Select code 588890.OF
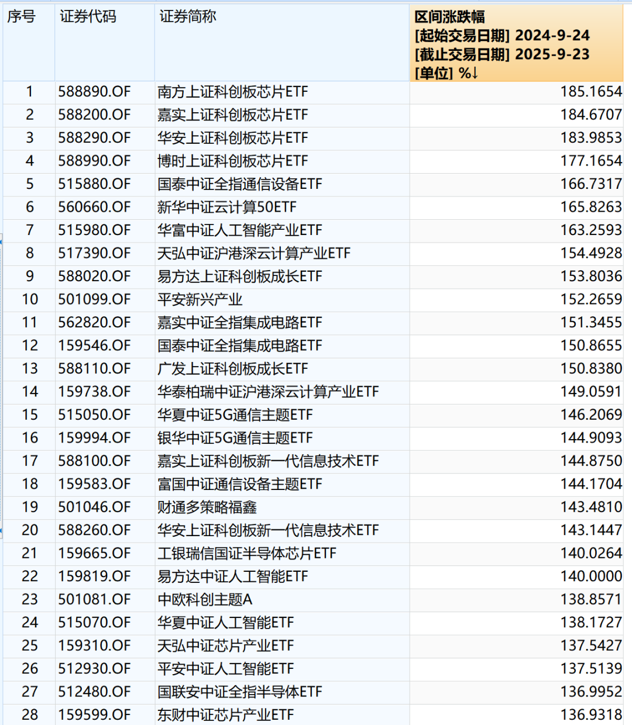The image size is (632, 725). [x=94, y=92]
